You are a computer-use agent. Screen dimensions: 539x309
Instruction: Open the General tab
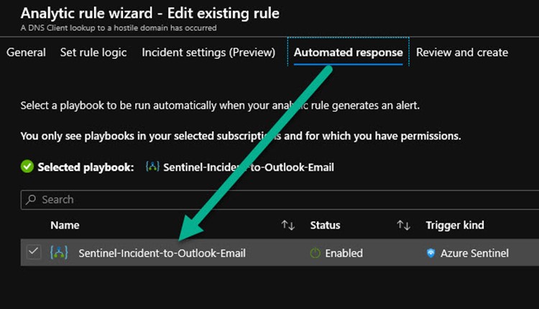26,52
